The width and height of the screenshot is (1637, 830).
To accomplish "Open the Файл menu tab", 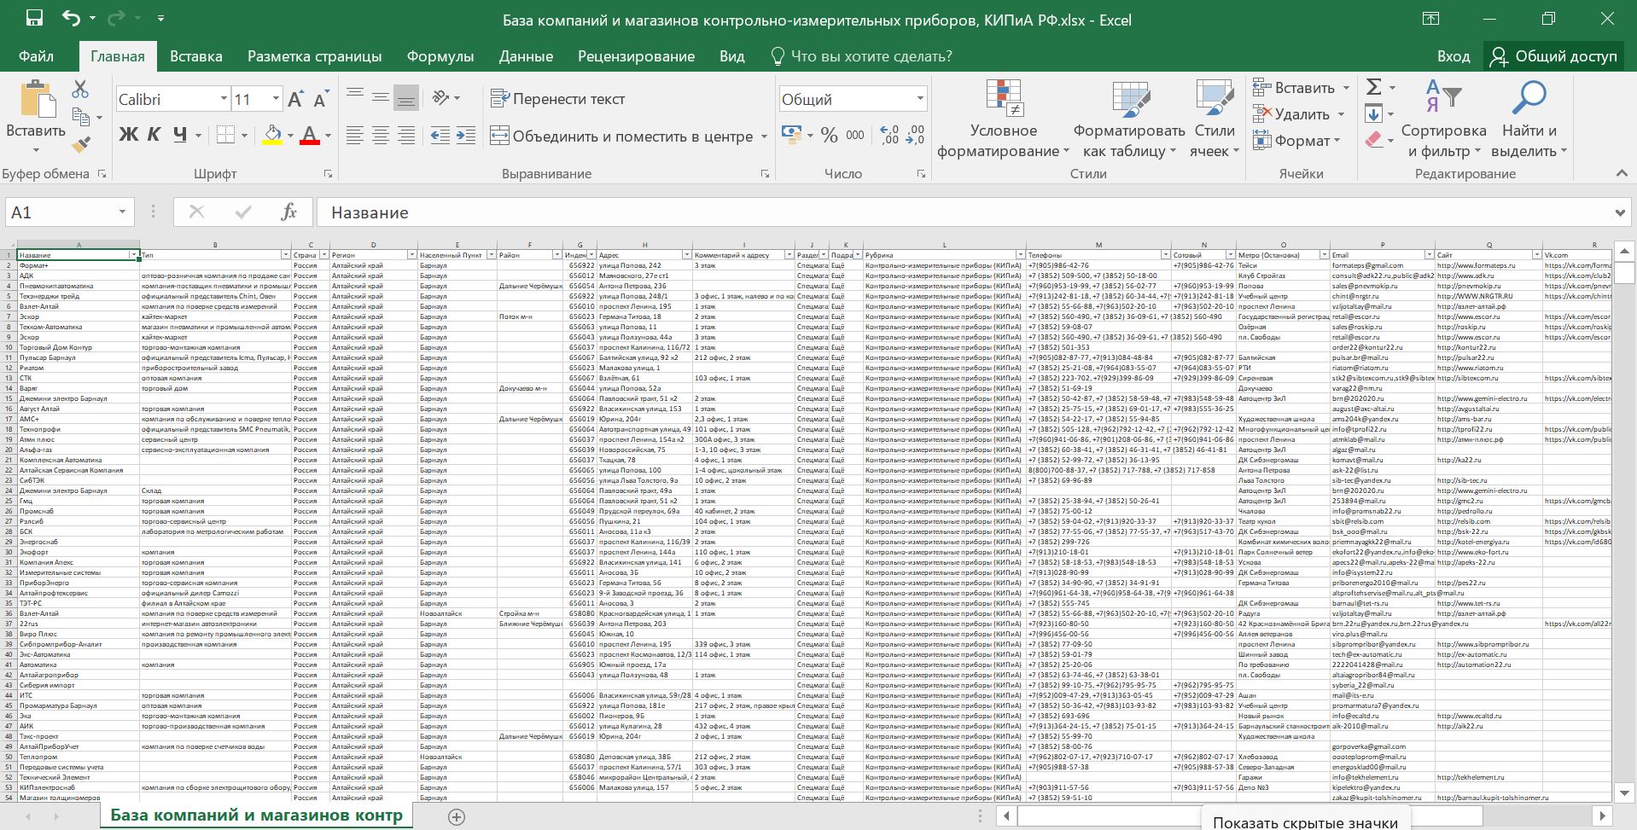I will click(36, 56).
